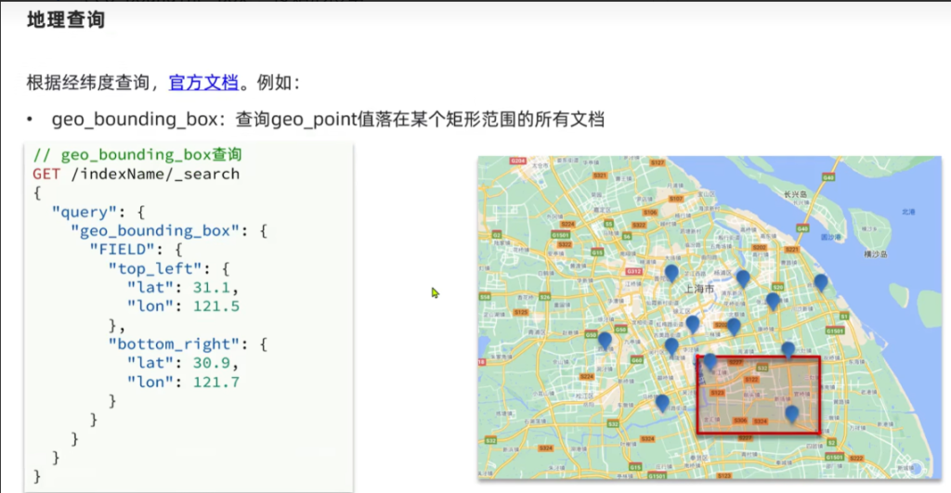The image size is (951, 493).
Task: Select the pin to the right of the 上海市 label
Action: [742, 278]
